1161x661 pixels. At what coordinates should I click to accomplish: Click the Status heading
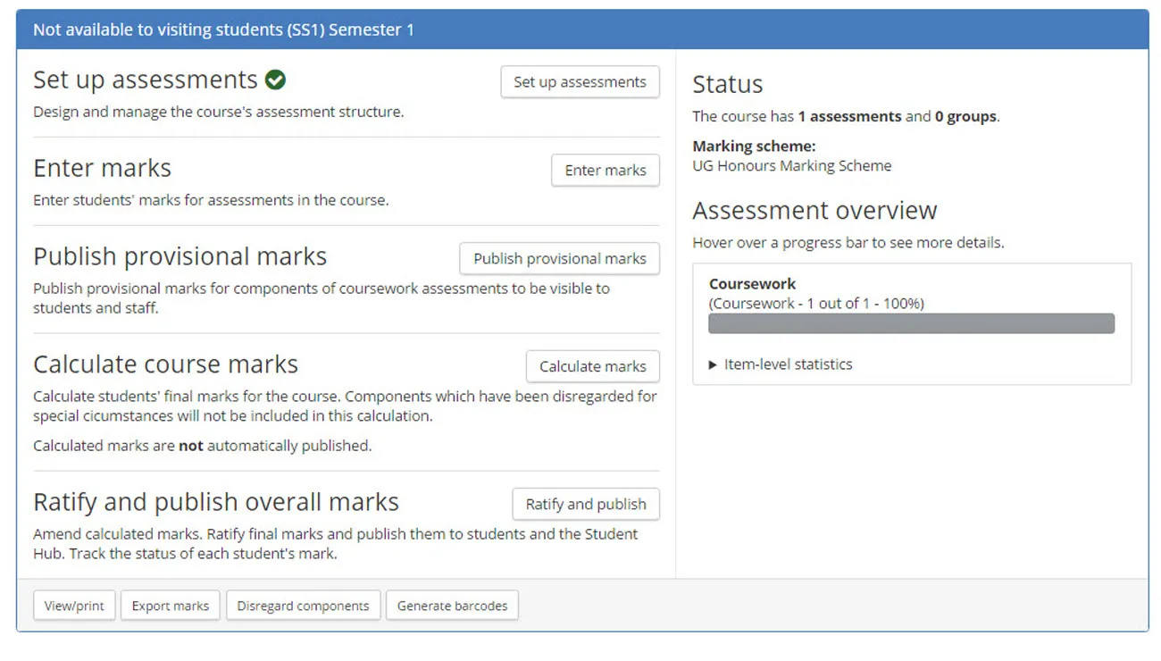pyautogui.click(x=727, y=84)
